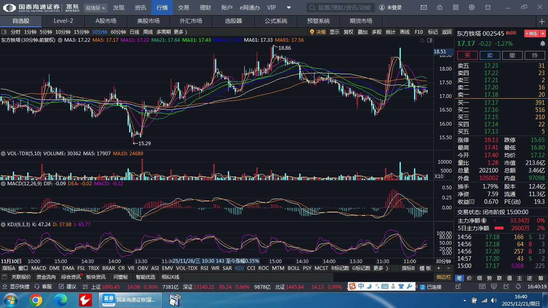
Task: Open the skin theme shirt icon
Action: tap(488, 8)
